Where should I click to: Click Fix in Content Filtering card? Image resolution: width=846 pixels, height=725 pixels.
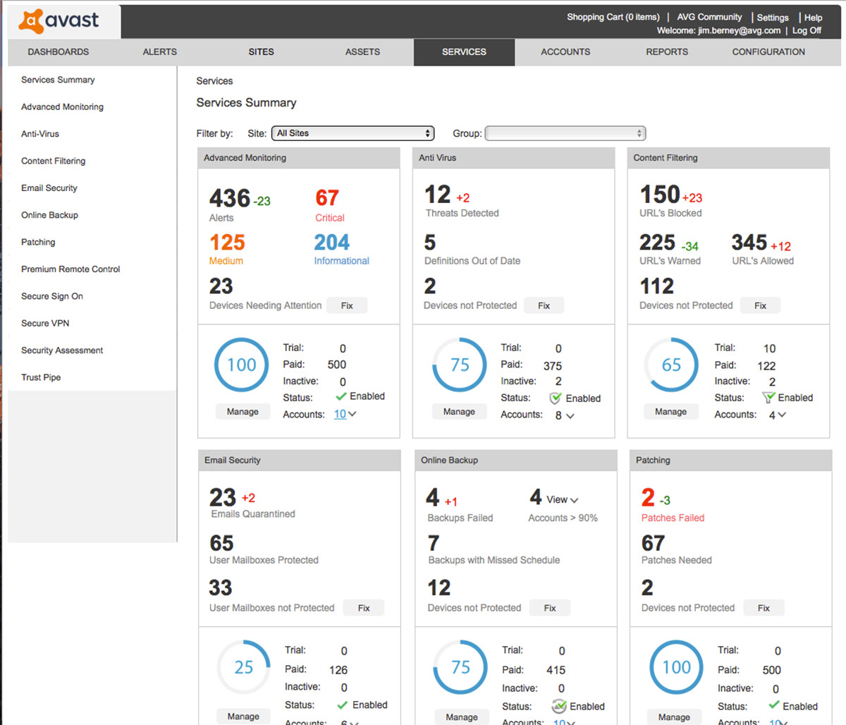pyautogui.click(x=761, y=305)
